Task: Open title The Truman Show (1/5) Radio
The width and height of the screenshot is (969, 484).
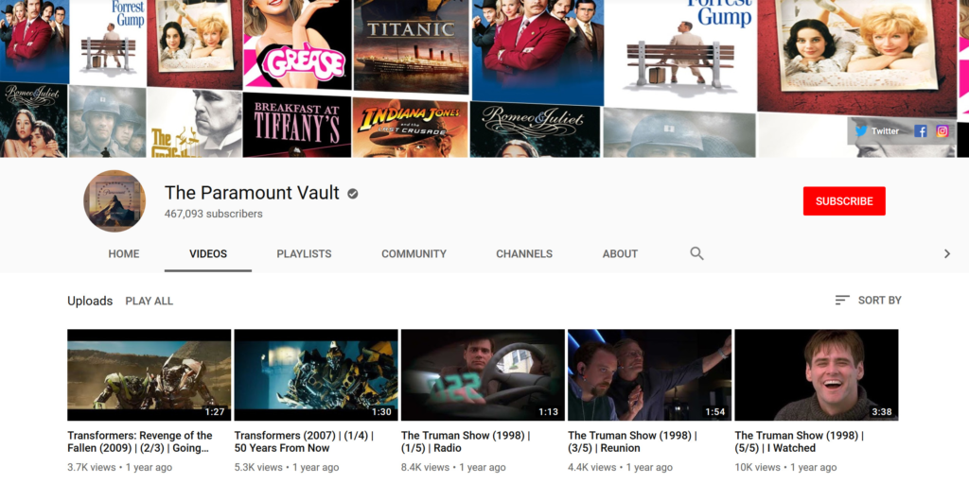Action: click(466, 442)
